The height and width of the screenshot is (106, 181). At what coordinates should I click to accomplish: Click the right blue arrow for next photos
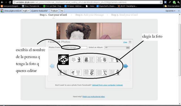pos(126,66)
